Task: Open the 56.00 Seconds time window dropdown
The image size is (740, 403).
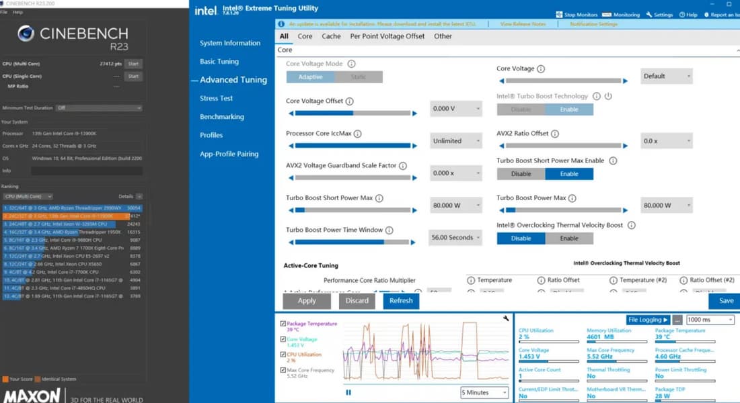Action: pyautogui.click(x=455, y=238)
